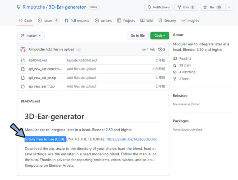Open the Wiki tab
The width and height of the screenshot is (238, 180).
[147, 21]
